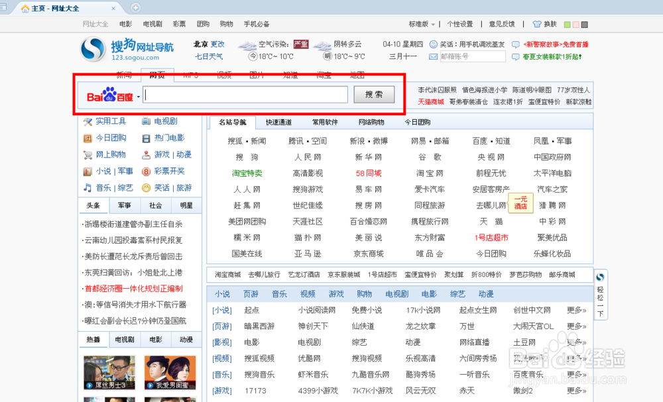Viewport: 663px width, 402px height.
Task: Click 电影 in the top navigation bar
Action: tap(125, 24)
